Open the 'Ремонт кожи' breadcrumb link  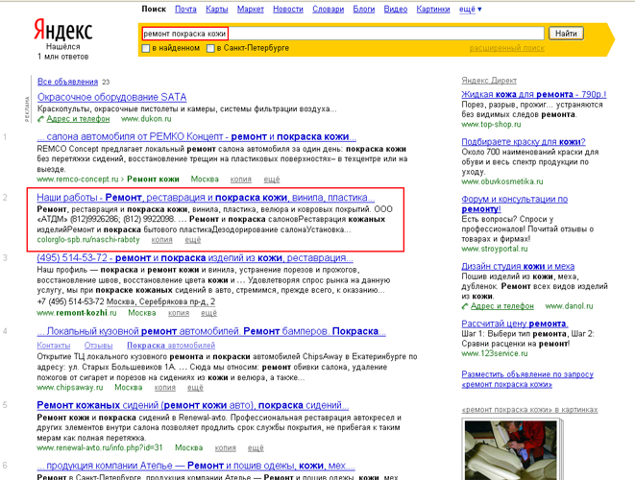[153, 180]
